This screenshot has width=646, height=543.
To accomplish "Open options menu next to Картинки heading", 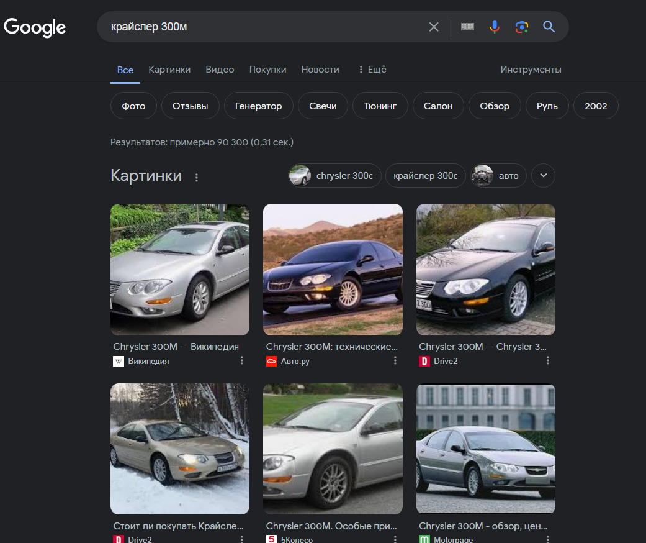I will pyautogui.click(x=197, y=177).
